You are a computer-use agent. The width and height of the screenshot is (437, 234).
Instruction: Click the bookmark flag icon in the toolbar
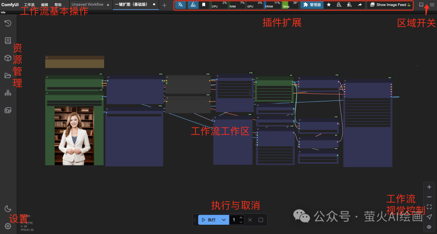204,5
